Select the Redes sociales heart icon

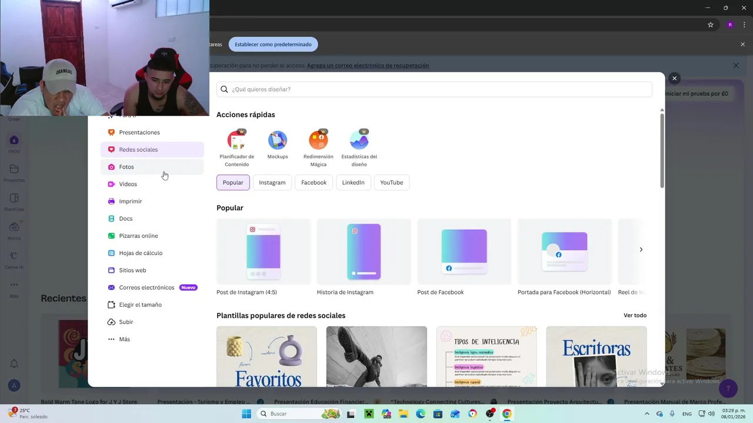(111, 149)
